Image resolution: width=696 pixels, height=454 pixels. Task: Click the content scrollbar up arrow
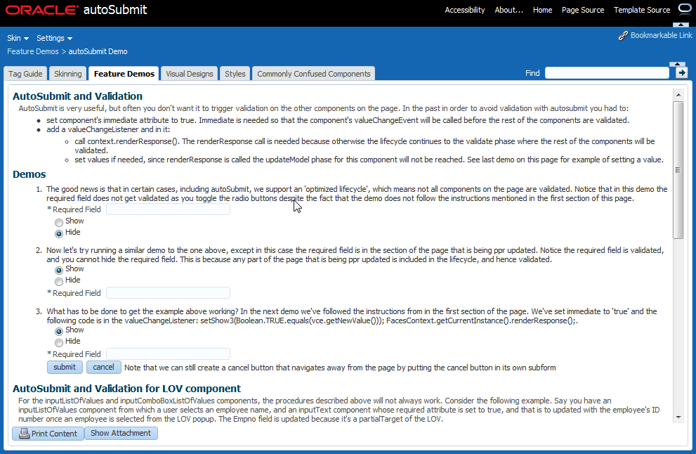tap(678, 95)
